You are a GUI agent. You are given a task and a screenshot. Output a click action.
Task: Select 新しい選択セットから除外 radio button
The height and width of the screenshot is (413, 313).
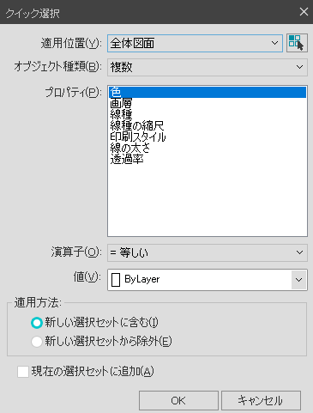37,341
